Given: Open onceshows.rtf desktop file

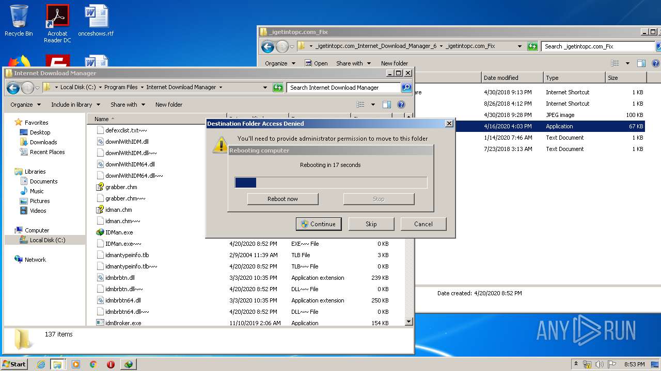Looking at the screenshot, I should coord(96,21).
